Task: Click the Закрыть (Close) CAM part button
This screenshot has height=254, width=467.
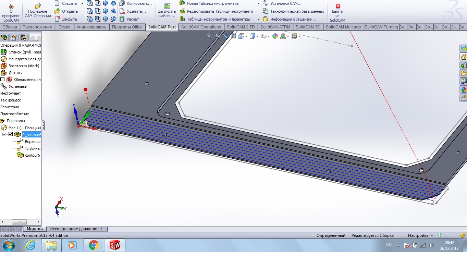Action: click(x=66, y=19)
